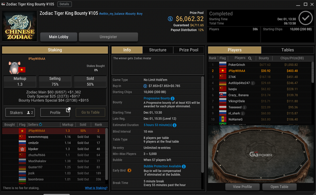This screenshot has width=316, height=195.
Task: Open the staking Profile button
Action: click(x=55, y=113)
